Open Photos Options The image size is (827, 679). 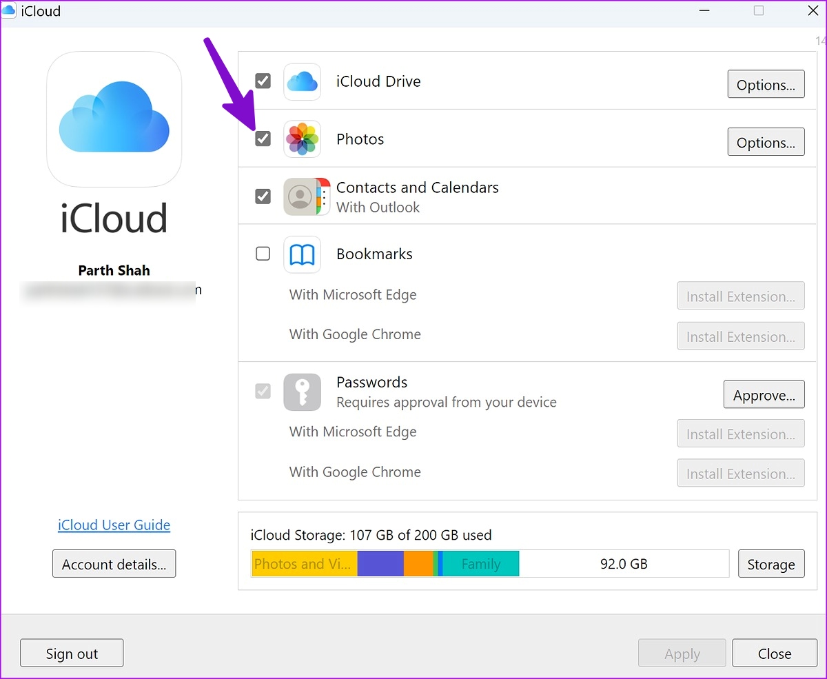(766, 142)
